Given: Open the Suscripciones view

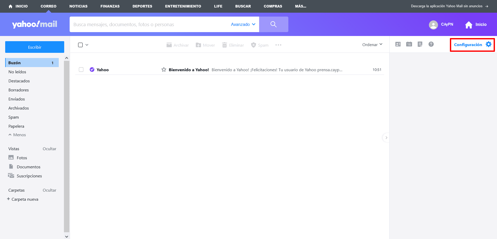Looking at the screenshot, I should point(25,176).
